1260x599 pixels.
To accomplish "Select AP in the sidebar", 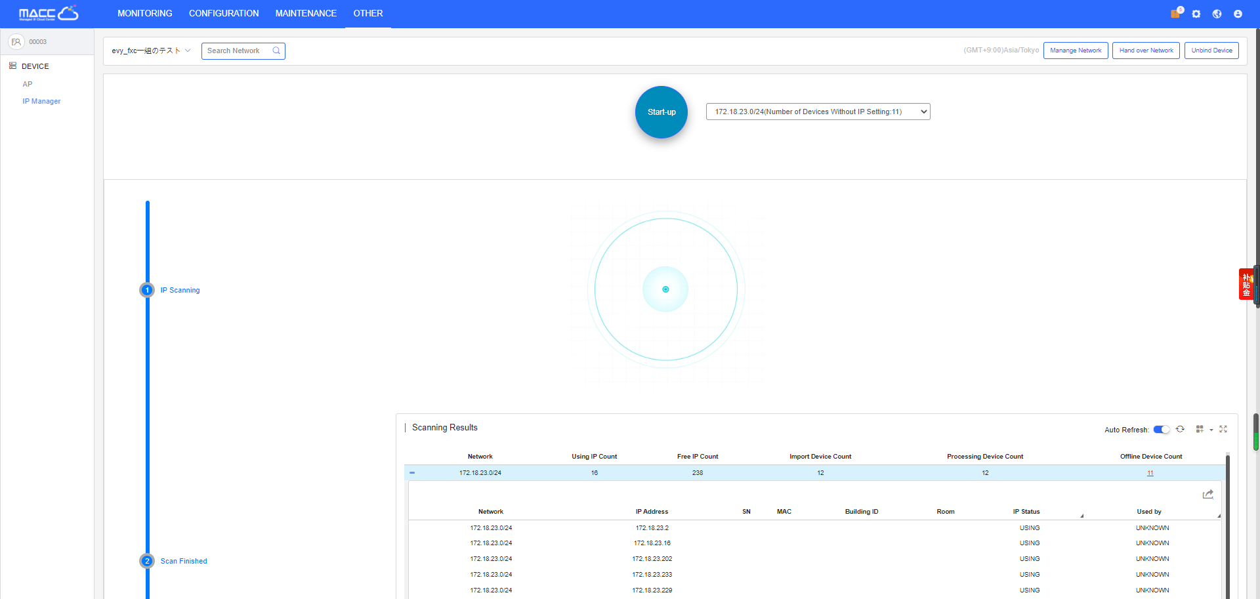I will [28, 84].
